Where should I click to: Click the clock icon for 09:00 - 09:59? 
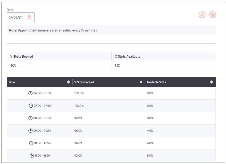tap(30, 131)
